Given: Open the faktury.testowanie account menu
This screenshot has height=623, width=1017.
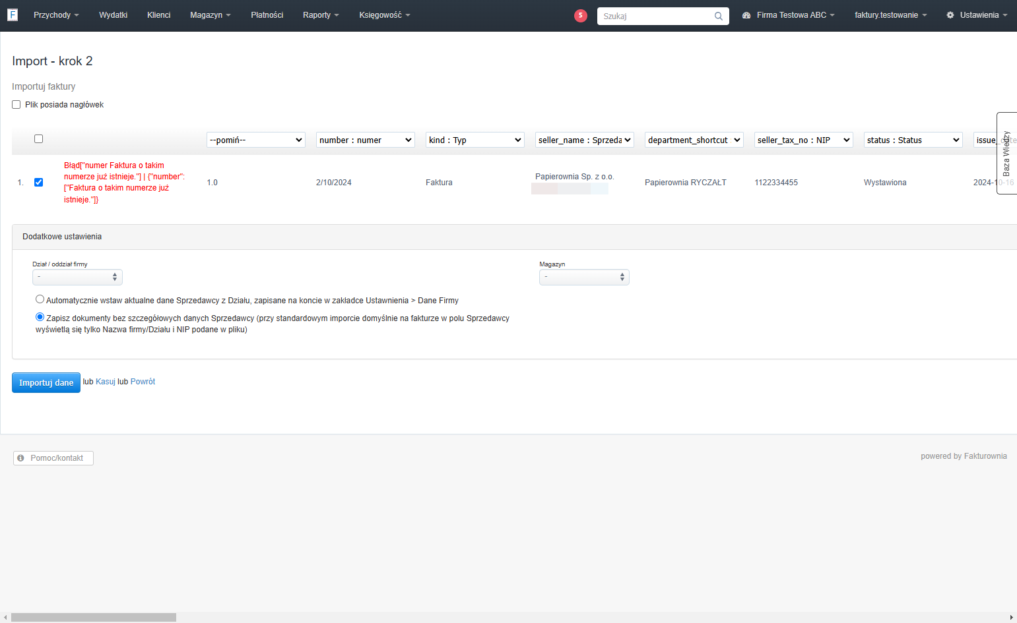Looking at the screenshot, I should (891, 15).
